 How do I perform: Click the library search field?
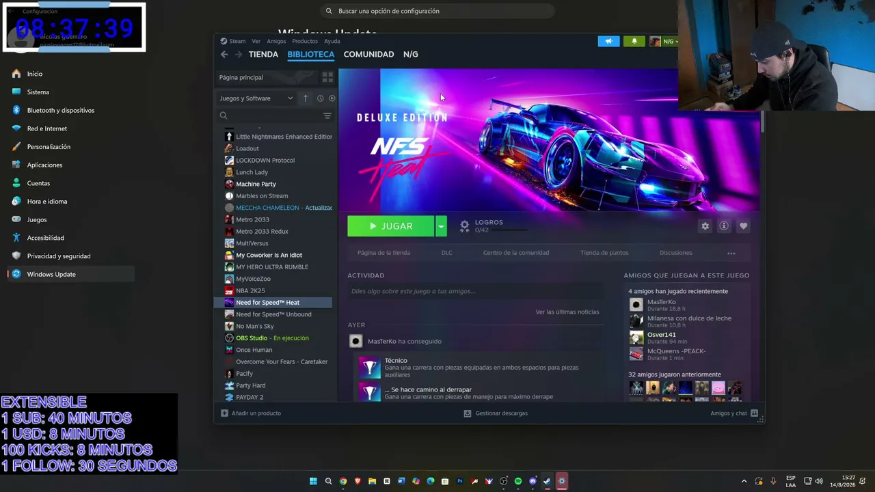(270, 115)
